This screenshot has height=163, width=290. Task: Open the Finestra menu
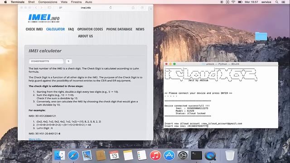[76, 2]
